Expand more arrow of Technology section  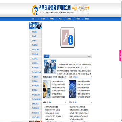tap(91, 77)
